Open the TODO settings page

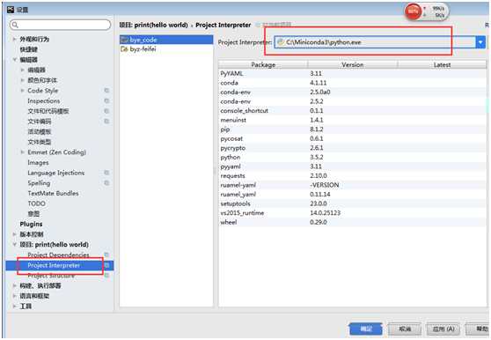36,203
